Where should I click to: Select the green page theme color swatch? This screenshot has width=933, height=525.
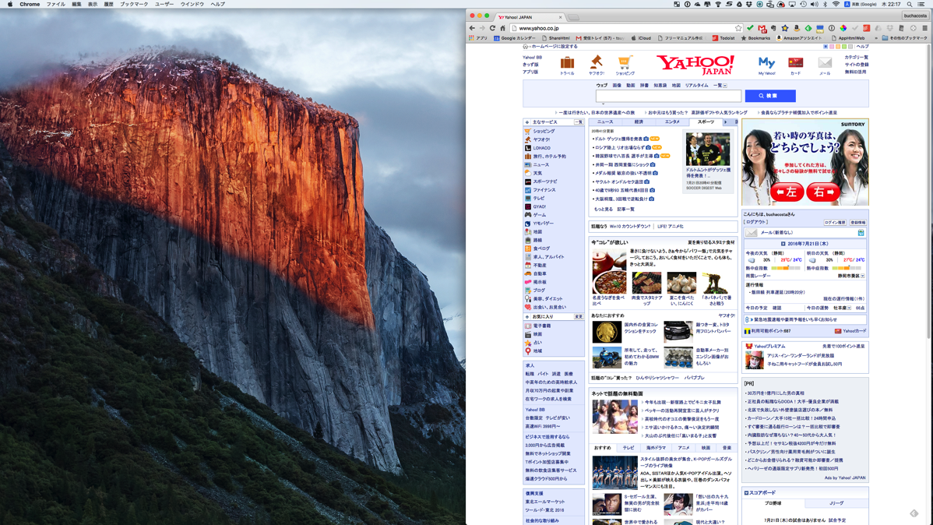click(x=843, y=47)
